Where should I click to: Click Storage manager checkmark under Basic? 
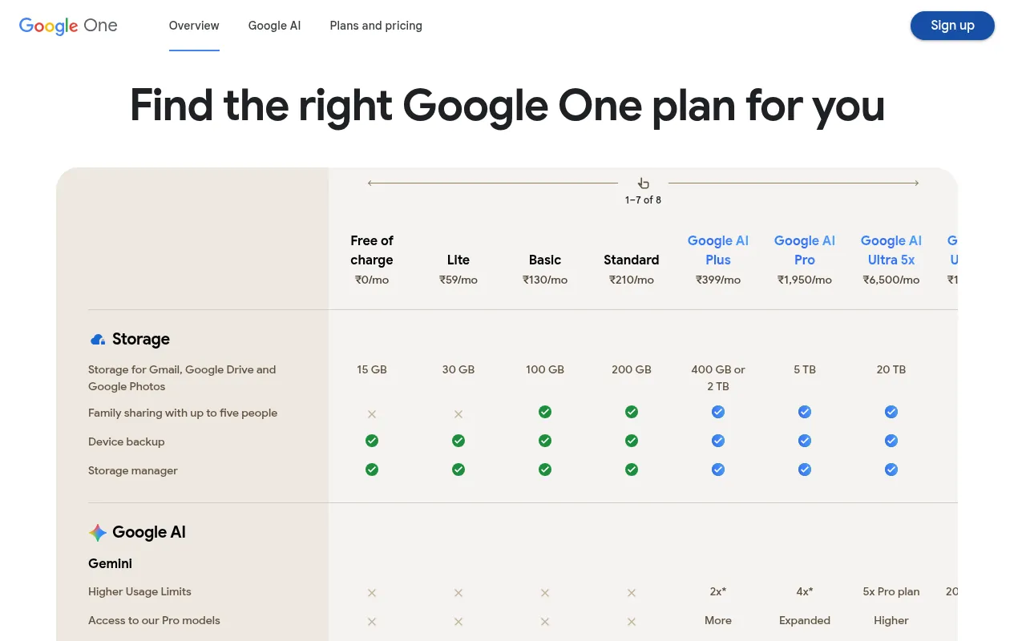pyautogui.click(x=545, y=470)
